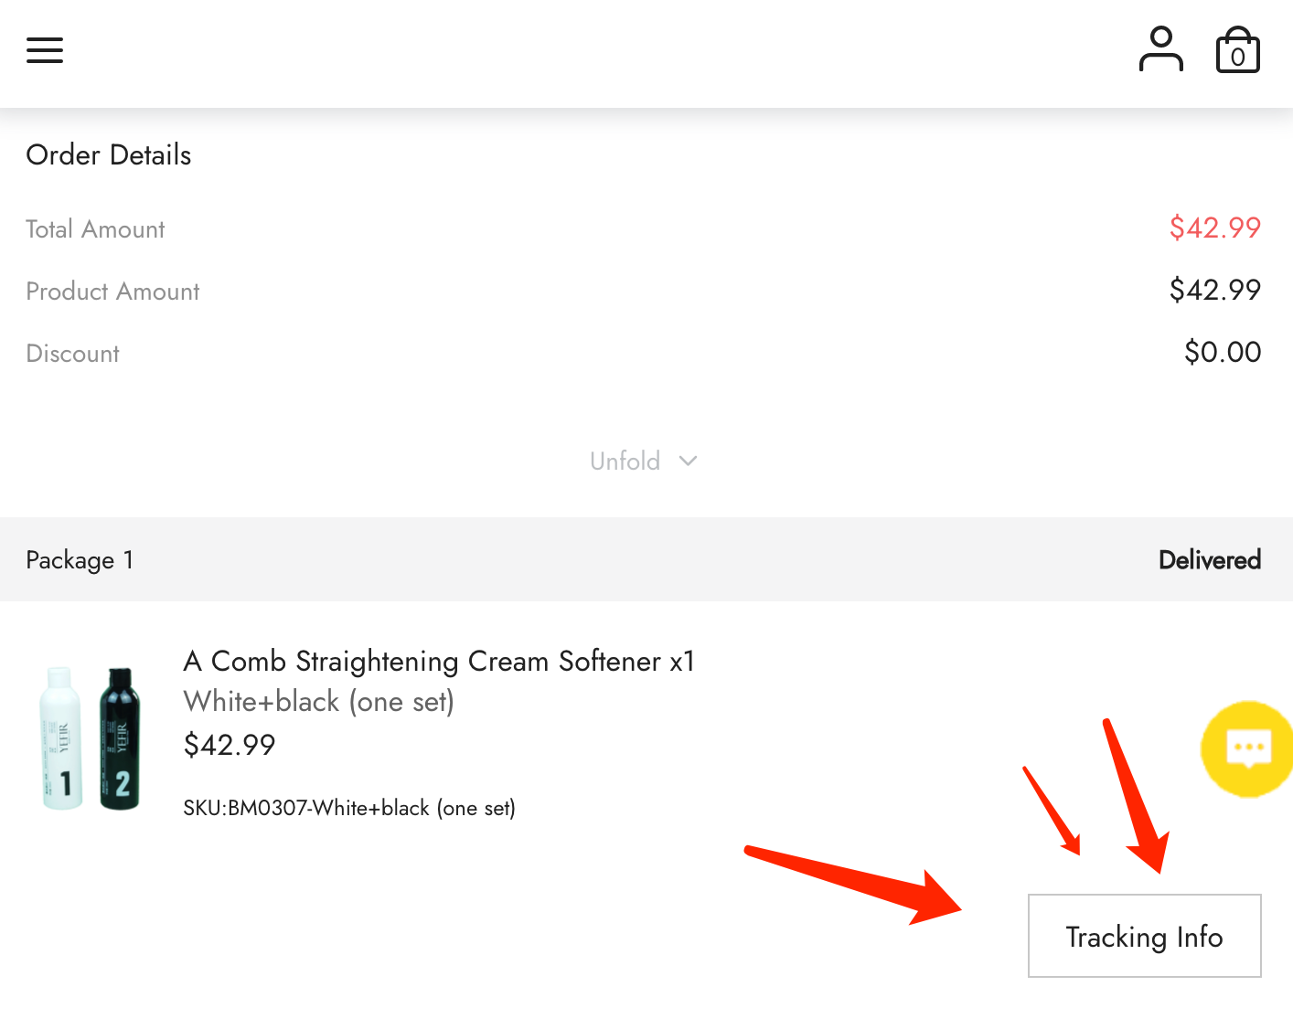This screenshot has height=1029, width=1293.
Task: Click the Discount row label
Action: tap(72, 354)
